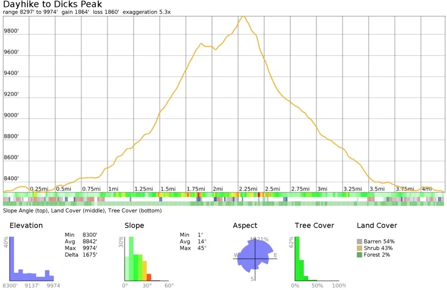The image size is (447, 290).
Task: Click the 'Barren 54%' legend label
Action: pyautogui.click(x=379, y=241)
